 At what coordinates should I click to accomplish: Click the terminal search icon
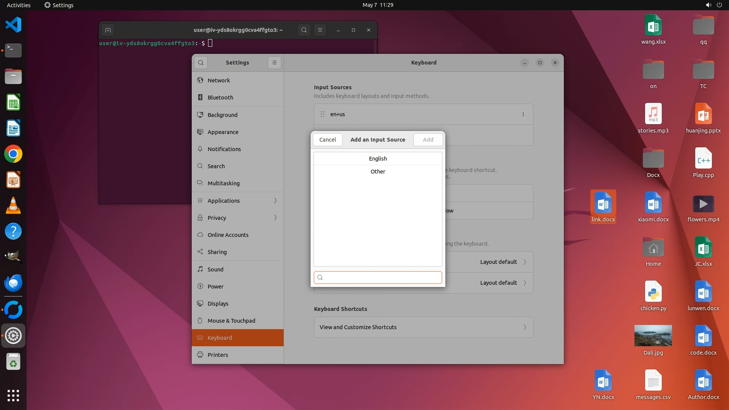(x=304, y=30)
